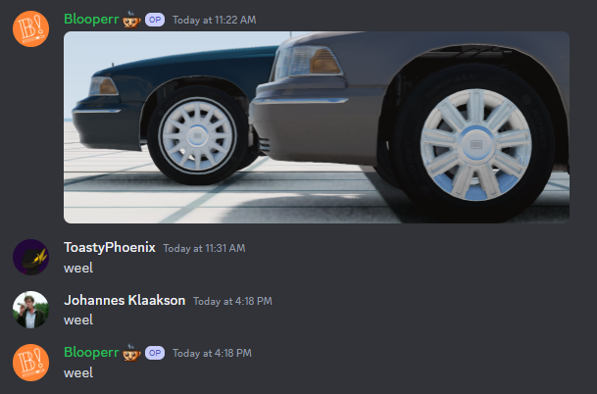Click the ToastyPhoenix username

tap(110, 248)
